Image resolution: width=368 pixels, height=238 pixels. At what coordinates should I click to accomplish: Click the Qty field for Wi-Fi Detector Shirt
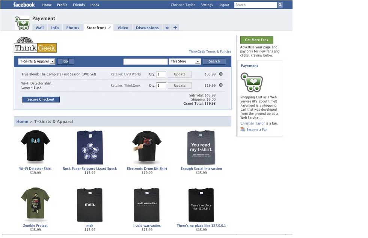(x=161, y=86)
